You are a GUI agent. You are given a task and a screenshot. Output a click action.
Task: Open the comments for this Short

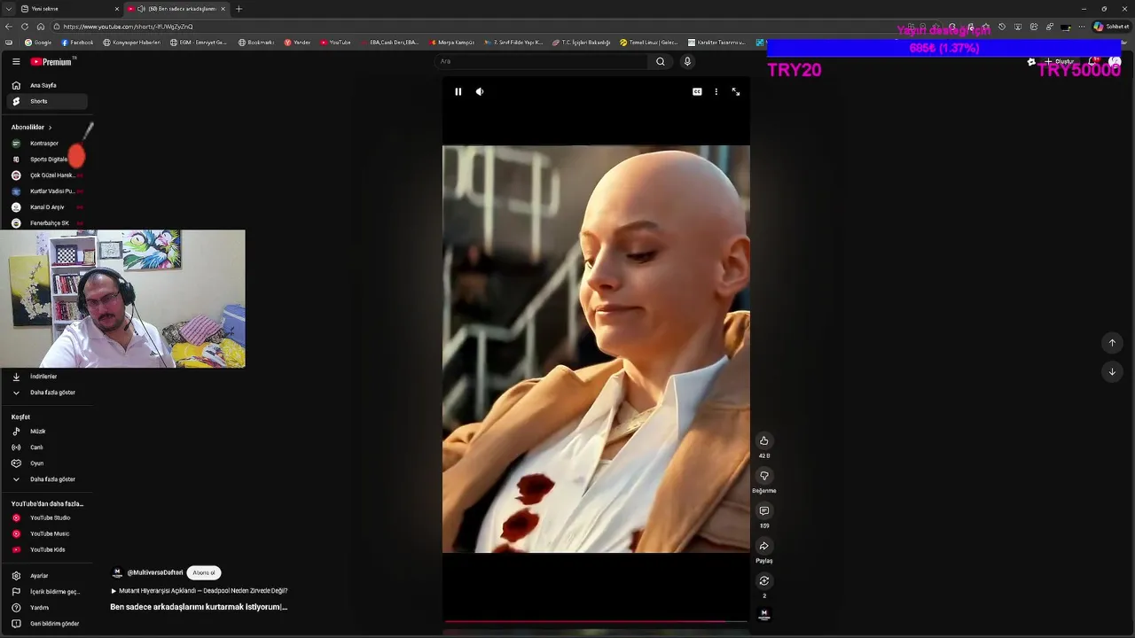pos(763,510)
